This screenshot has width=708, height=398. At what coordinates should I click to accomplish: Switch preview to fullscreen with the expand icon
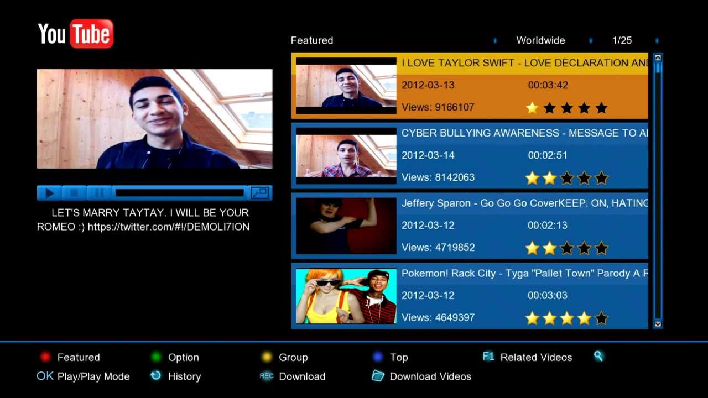pyautogui.click(x=259, y=193)
